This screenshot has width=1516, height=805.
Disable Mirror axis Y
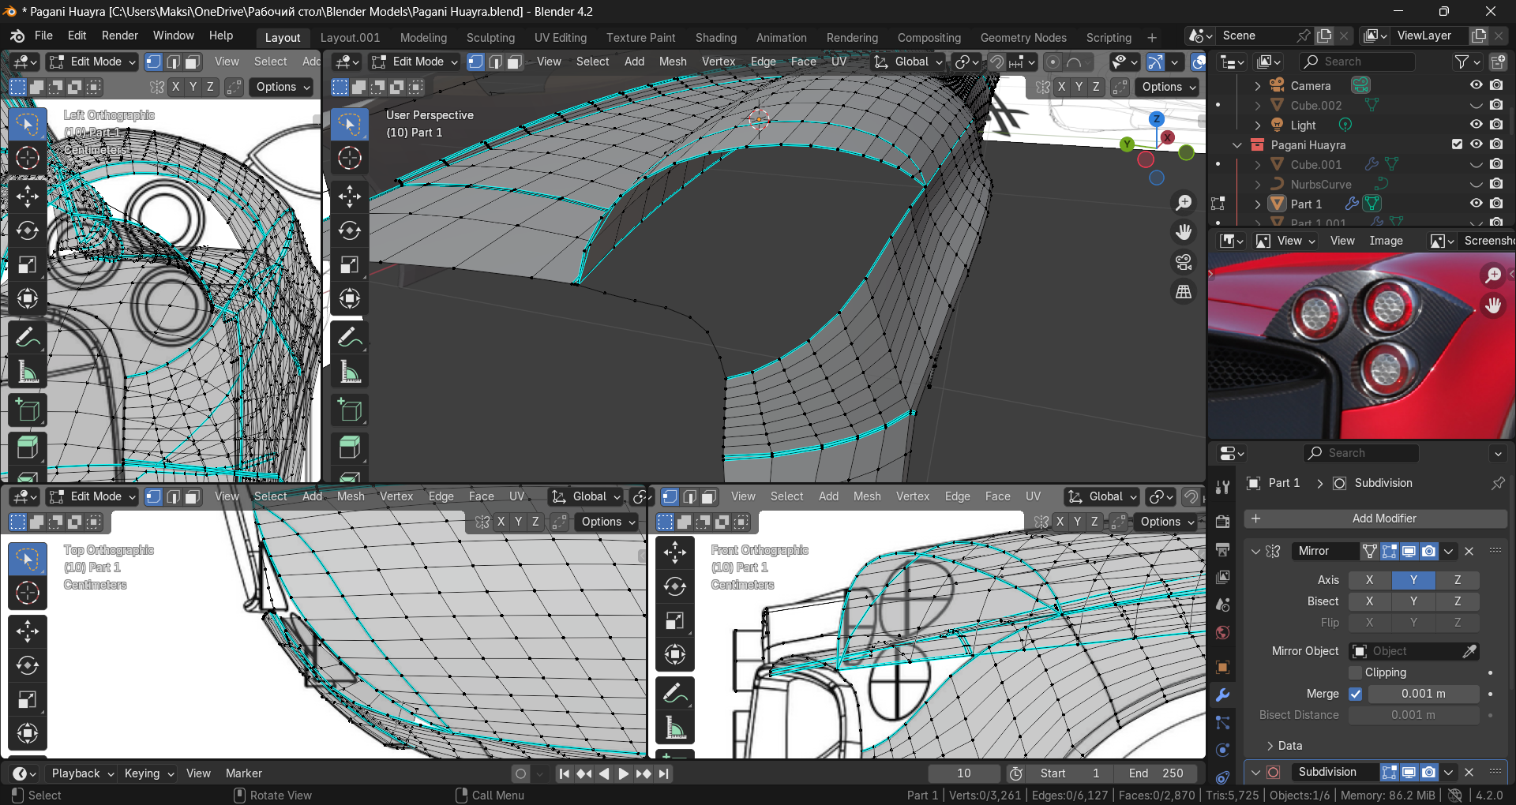[x=1413, y=580]
